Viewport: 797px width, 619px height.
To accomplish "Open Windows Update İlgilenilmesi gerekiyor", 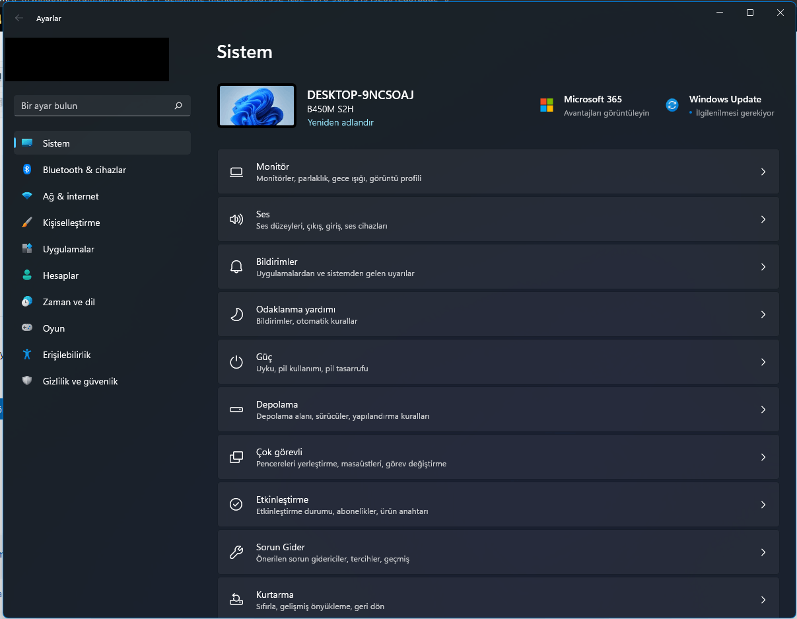I will pos(720,106).
